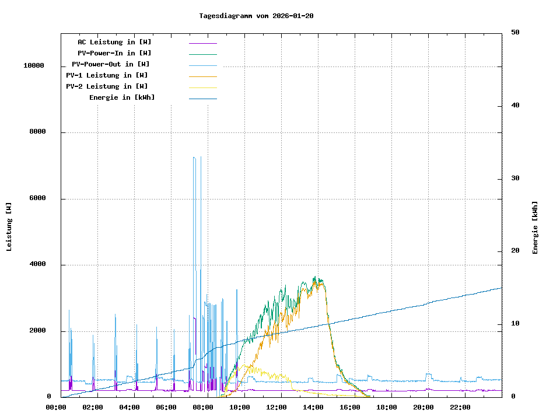Click the left axis title Leistung [W]

coord(9,227)
